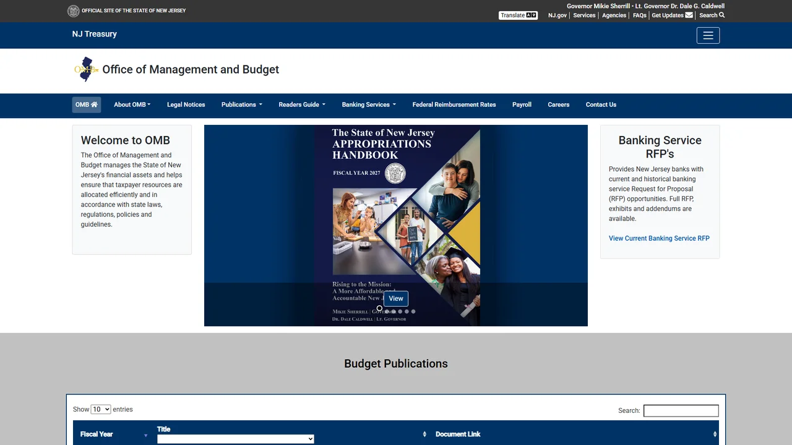Image resolution: width=792 pixels, height=445 pixels.
Task: Expand the Banking Services dropdown
Action: [369, 104]
